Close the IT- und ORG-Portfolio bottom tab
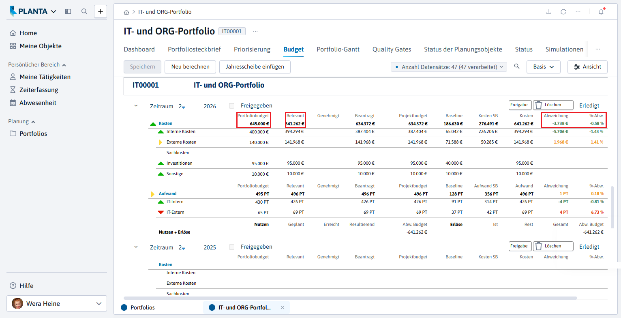 (x=283, y=307)
